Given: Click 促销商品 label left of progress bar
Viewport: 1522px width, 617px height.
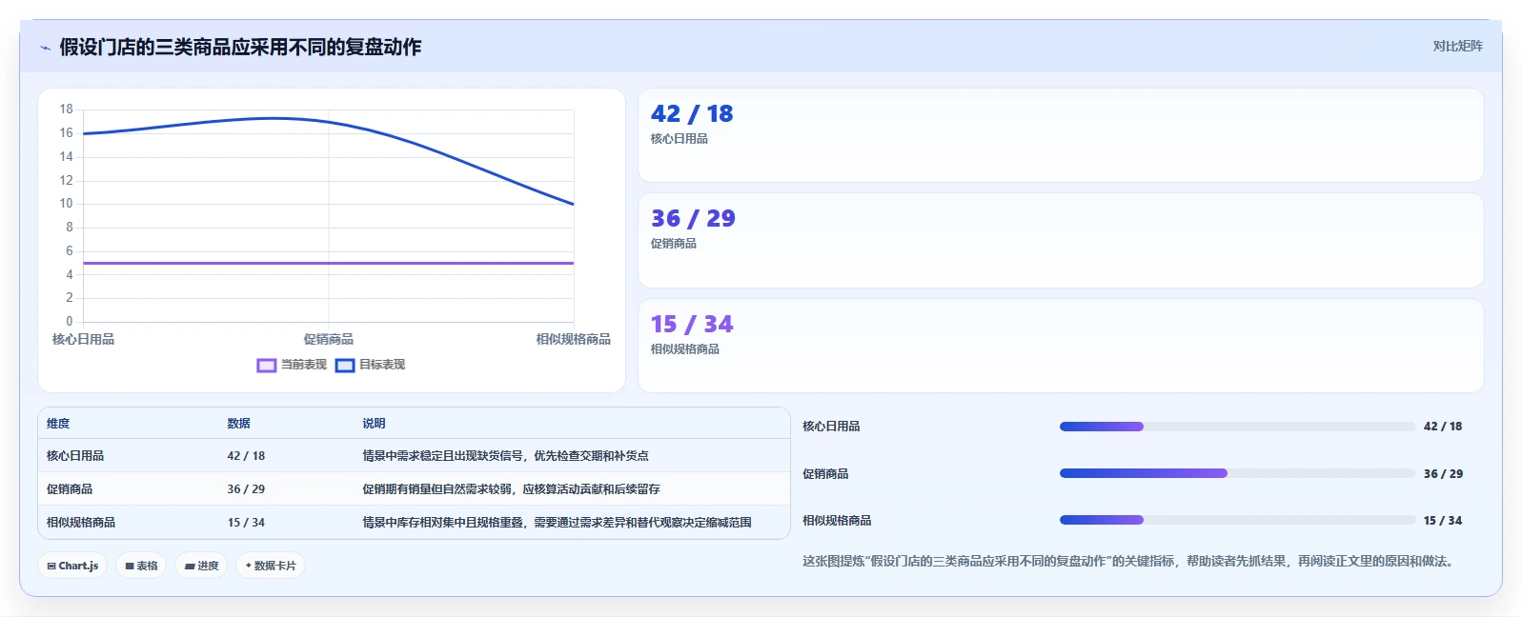Looking at the screenshot, I should (825, 474).
